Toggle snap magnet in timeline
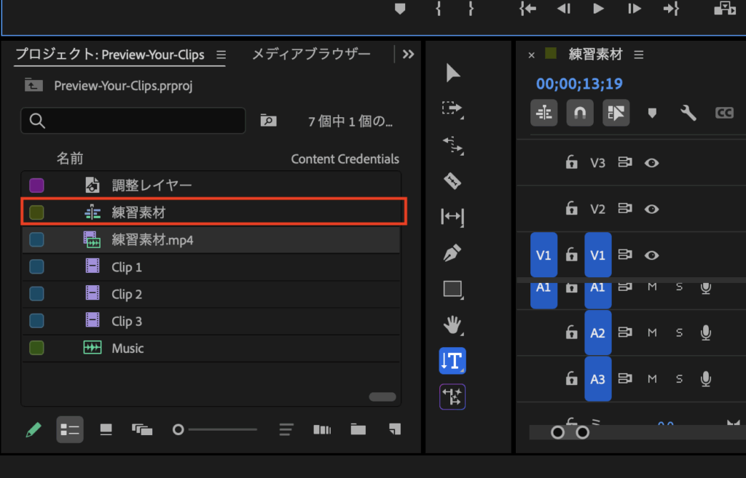 coord(580,113)
